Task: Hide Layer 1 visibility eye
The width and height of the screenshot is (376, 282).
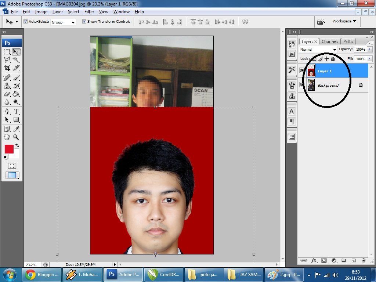Action: click(x=302, y=70)
